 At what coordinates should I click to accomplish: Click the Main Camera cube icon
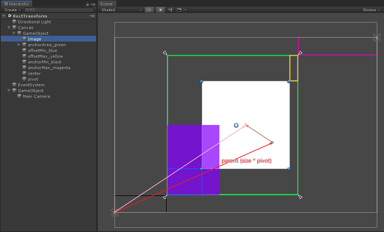(19, 96)
